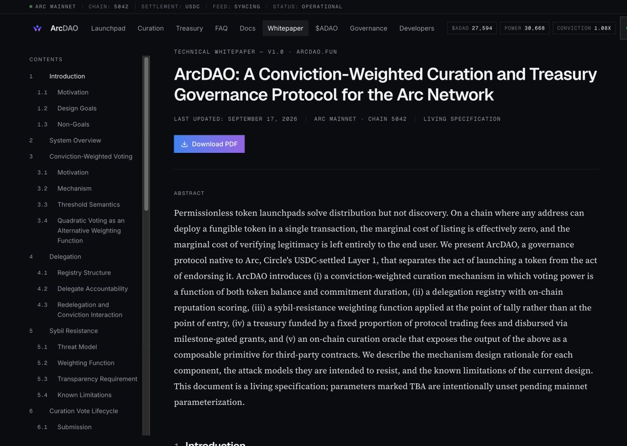The image size is (627, 446).
Task: Open 5.4 Known Limitations in contents
Action: point(84,395)
